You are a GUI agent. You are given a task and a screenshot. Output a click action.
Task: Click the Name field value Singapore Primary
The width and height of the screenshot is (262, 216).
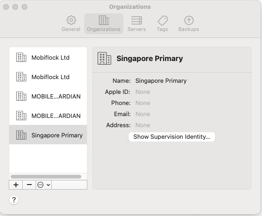[x=161, y=81]
